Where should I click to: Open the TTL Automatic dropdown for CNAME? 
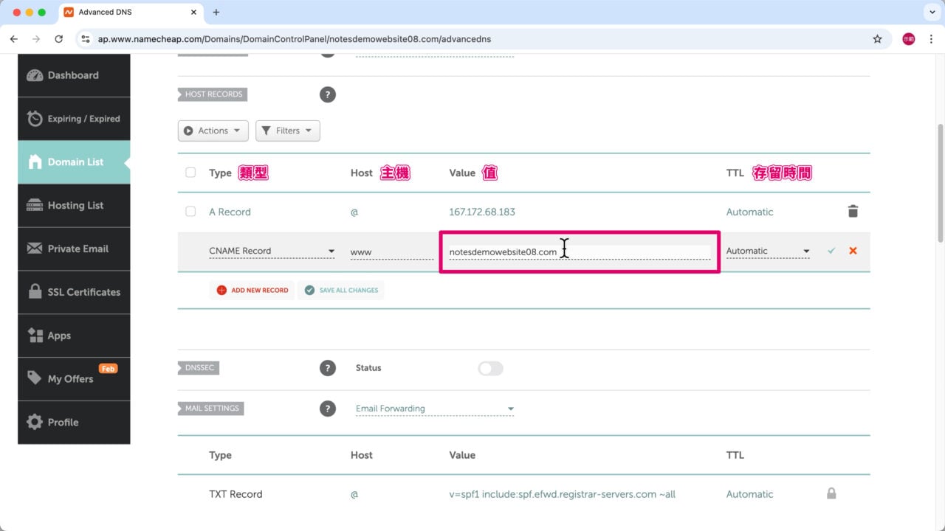coord(768,251)
